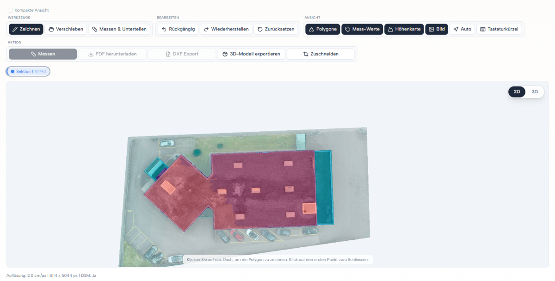Open the Tastaturkürzel keyboard shortcuts

point(499,29)
